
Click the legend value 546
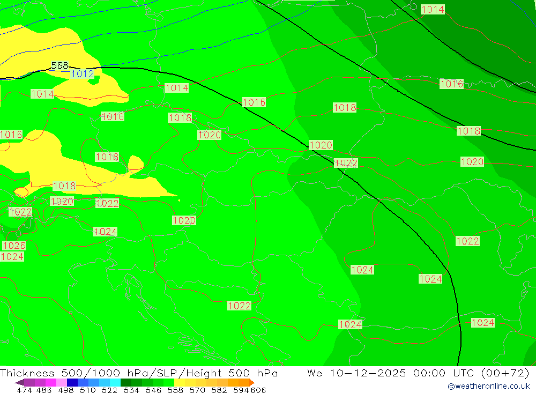(x=153, y=390)
